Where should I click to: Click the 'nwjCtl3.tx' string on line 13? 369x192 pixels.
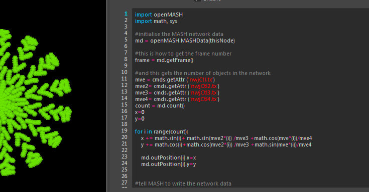click(204, 92)
